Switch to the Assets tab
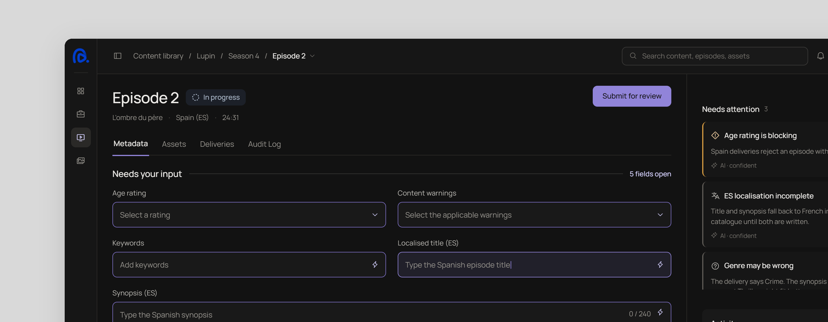828x322 pixels. 174,144
